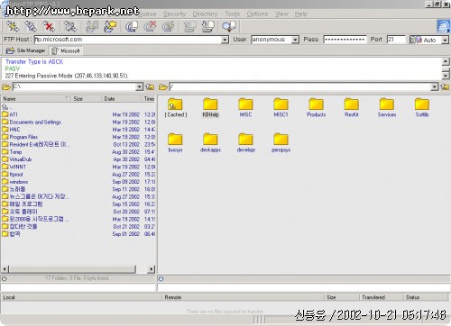The width and height of the screenshot is (451, 326).
Task: Select the KBHelp remote folder
Action: (x=210, y=107)
